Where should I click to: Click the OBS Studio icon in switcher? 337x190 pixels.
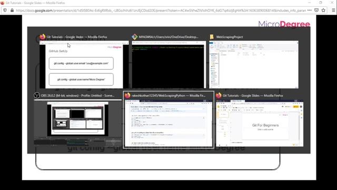click(37, 96)
